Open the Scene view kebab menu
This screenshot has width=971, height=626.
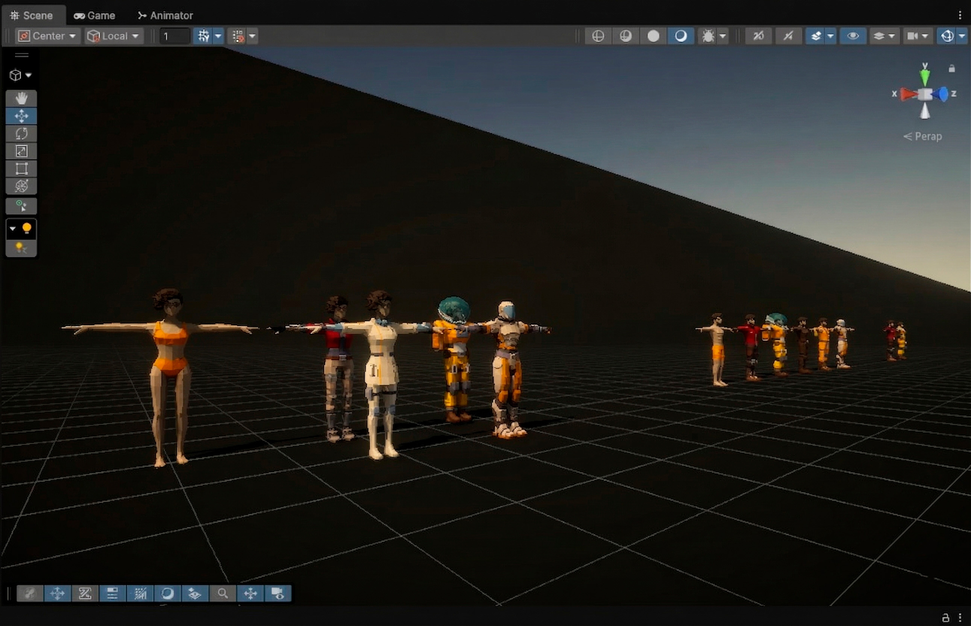tap(960, 15)
